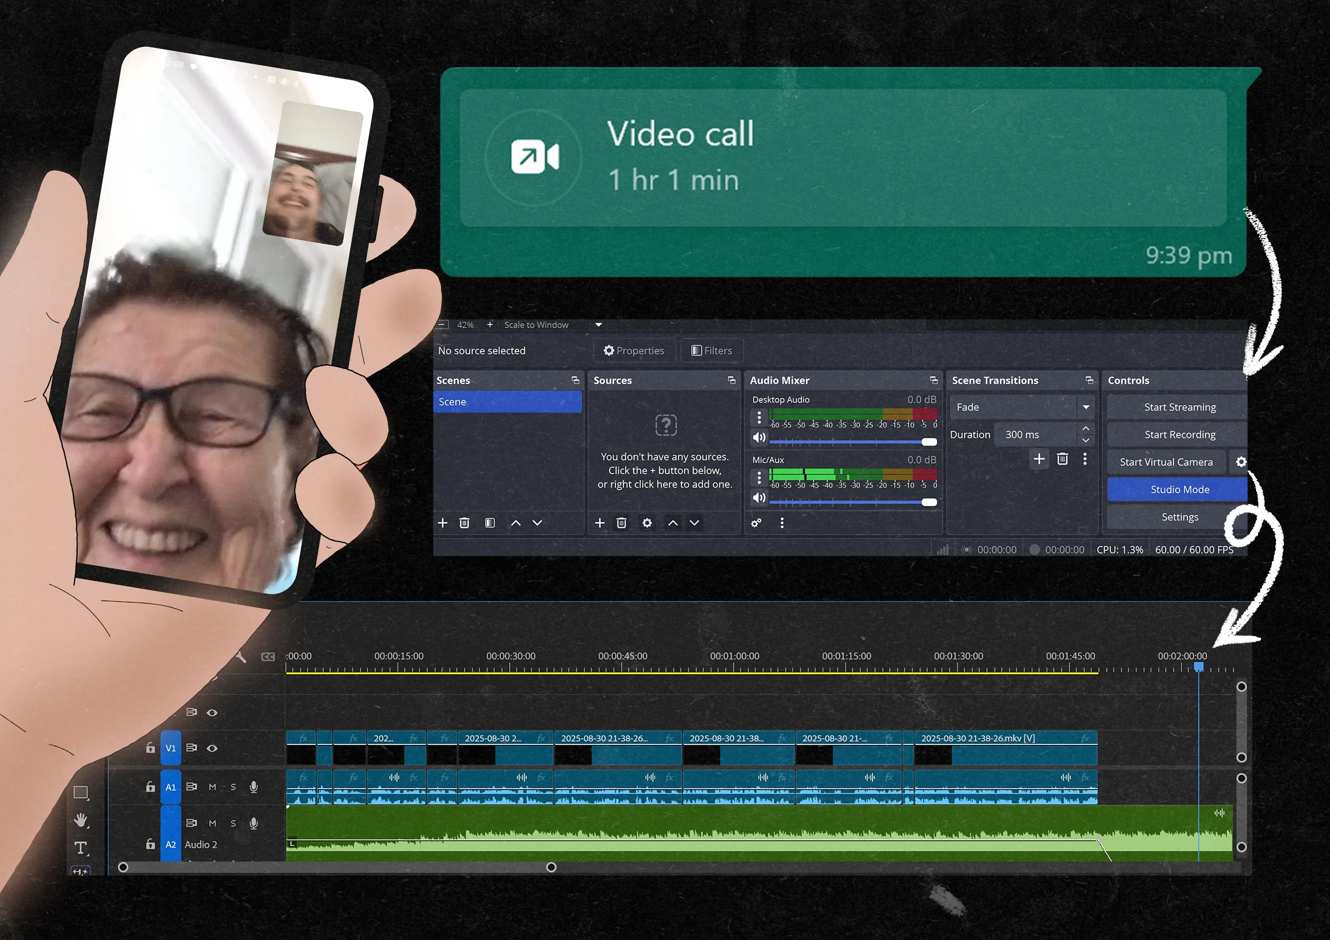Remove scene using Scenes trash icon
Screen dimensions: 1330x940
pyautogui.click(x=464, y=523)
